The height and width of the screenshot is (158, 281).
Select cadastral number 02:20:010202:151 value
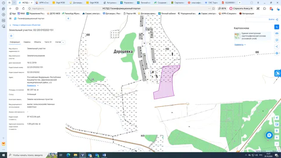coord(35,67)
